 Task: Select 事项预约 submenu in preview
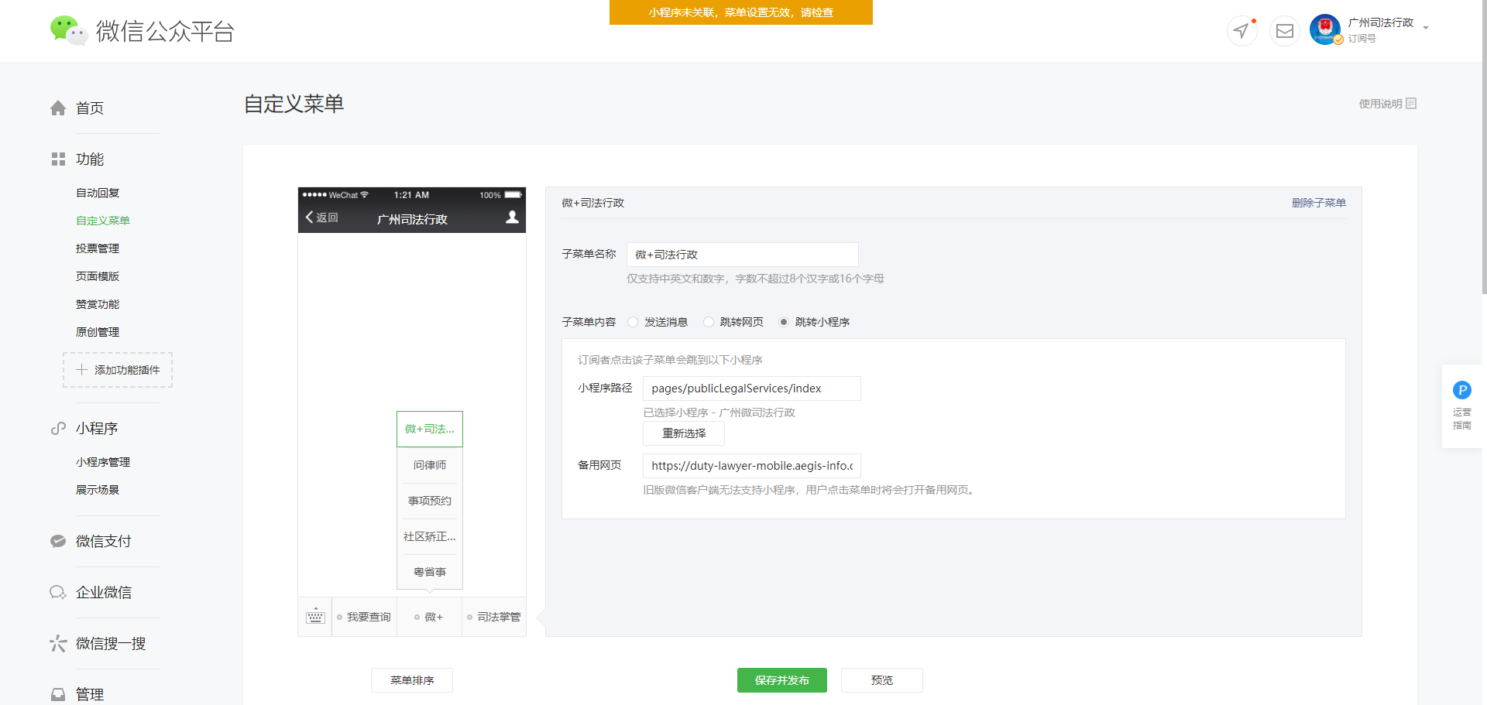pos(430,501)
